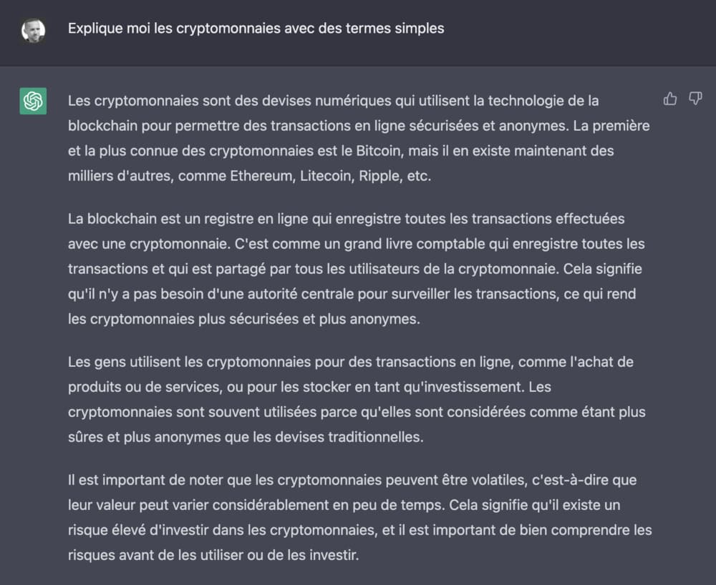Click the paragraph explaining la blockchain
The height and width of the screenshot is (585, 716).
point(358,268)
